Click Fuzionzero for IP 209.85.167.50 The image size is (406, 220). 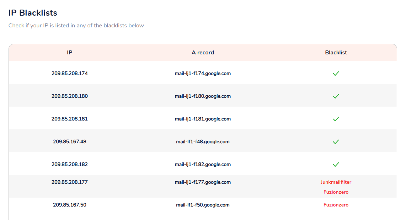coord(336,205)
